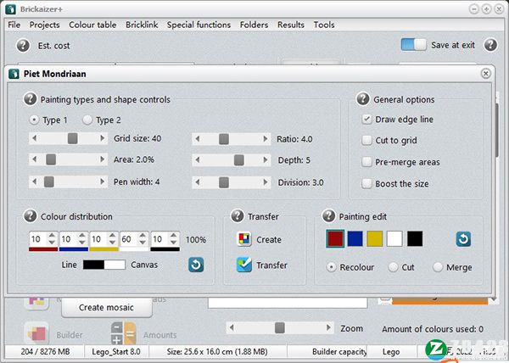Uncheck Draw edge line checkbox

point(366,120)
